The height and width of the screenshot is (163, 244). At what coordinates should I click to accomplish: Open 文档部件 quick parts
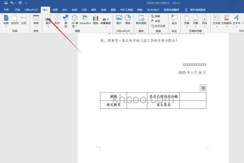(226, 21)
